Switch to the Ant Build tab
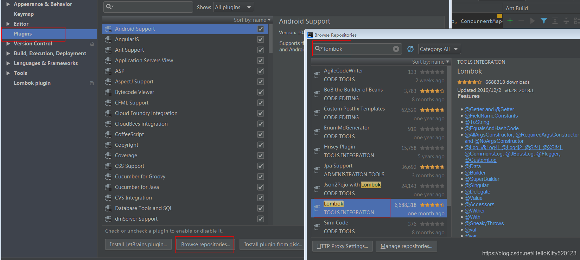Viewport: 580px width, 260px height. tap(517, 8)
